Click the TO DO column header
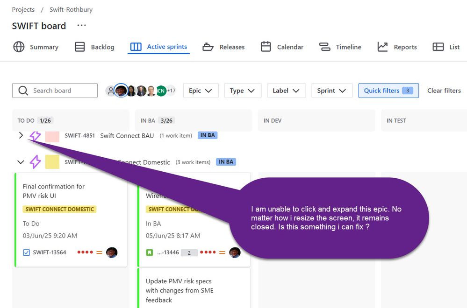Screen dimensions: 467x308 pos(71,120)
